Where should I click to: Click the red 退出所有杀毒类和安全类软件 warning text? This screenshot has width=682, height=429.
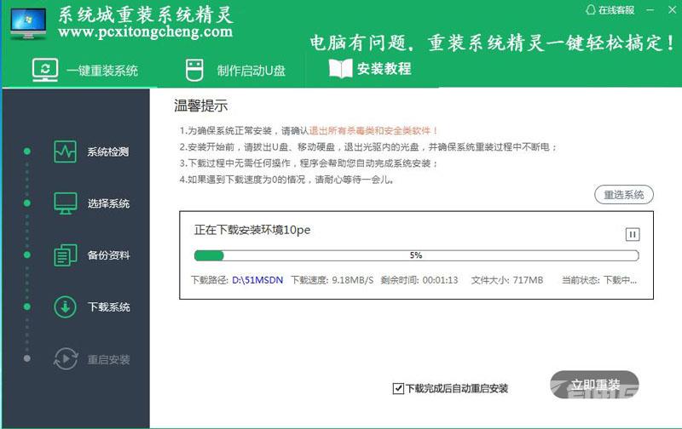[373, 130]
